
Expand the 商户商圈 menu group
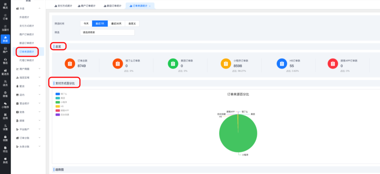(x=29, y=69)
